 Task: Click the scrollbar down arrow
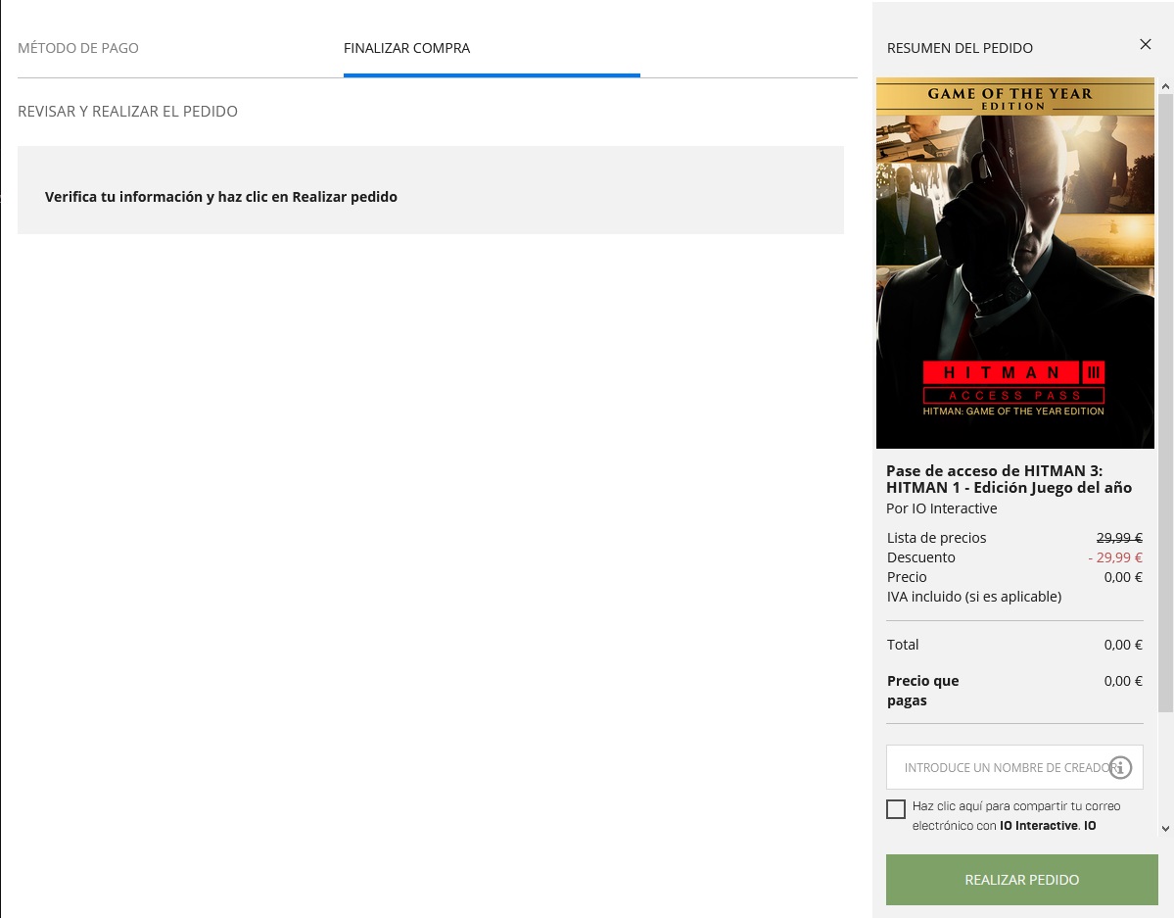[x=1165, y=828]
